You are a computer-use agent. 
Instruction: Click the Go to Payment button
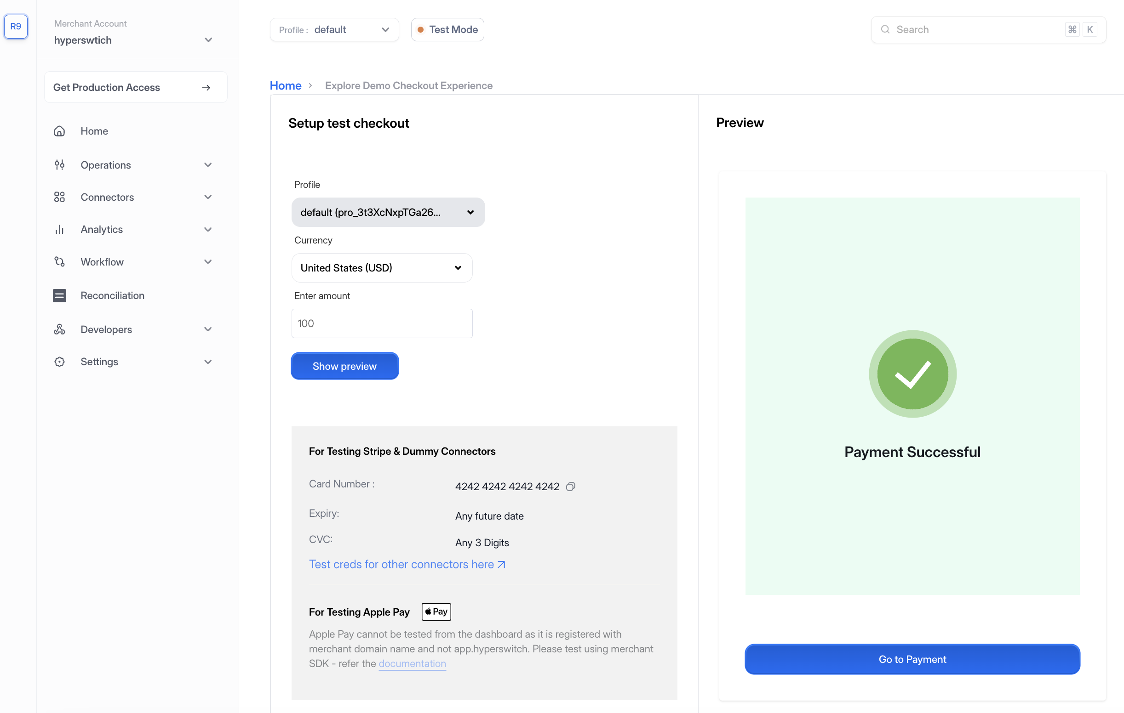coord(912,659)
